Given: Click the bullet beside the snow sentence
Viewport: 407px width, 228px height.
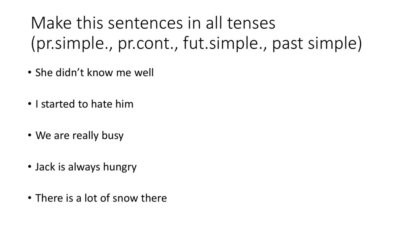Looking at the screenshot, I should 30,198.
